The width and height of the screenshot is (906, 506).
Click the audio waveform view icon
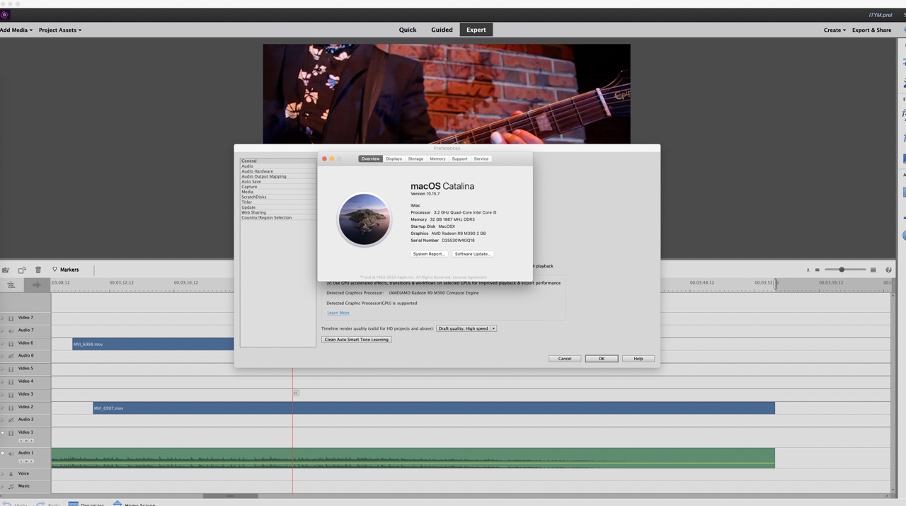36,284
